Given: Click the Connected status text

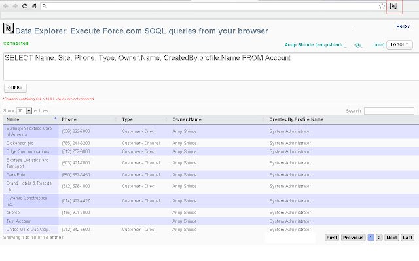Looking at the screenshot, I should tap(16, 44).
